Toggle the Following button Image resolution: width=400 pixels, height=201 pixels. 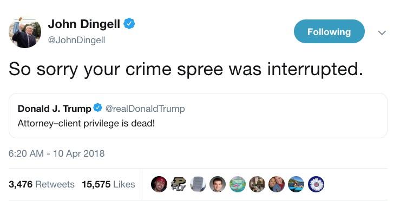pos(329,31)
